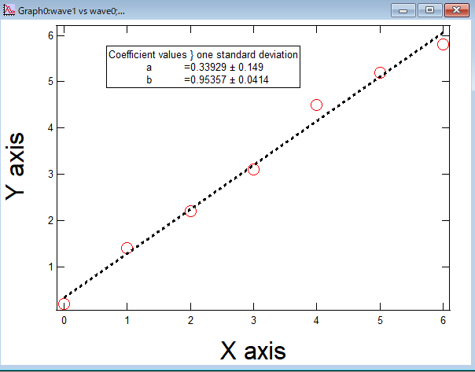The image size is (475, 372).
Task: Maximize the Graph0 graph window
Action: point(429,10)
